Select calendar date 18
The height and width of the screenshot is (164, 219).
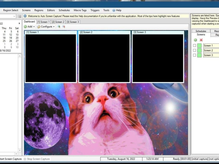4,38
